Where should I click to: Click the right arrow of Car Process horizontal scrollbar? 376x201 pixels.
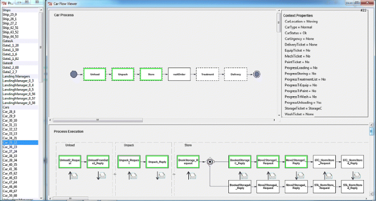click(x=274, y=120)
